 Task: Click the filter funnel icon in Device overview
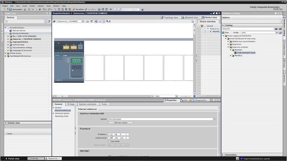click(x=202, y=26)
